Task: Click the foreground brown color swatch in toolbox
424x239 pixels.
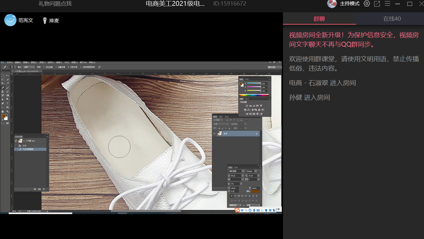Action: [x=3, y=116]
